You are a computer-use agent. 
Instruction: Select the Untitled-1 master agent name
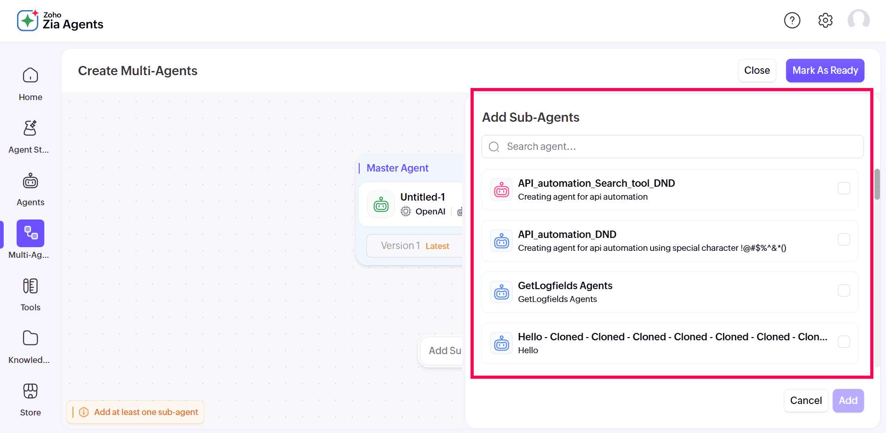pos(422,197)
